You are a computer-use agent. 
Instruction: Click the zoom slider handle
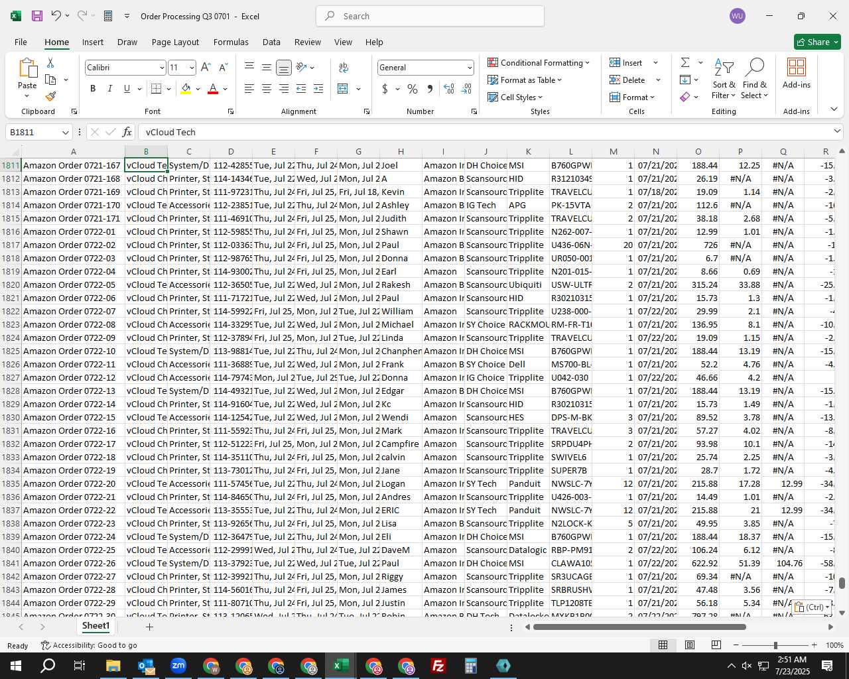[775, 645]
